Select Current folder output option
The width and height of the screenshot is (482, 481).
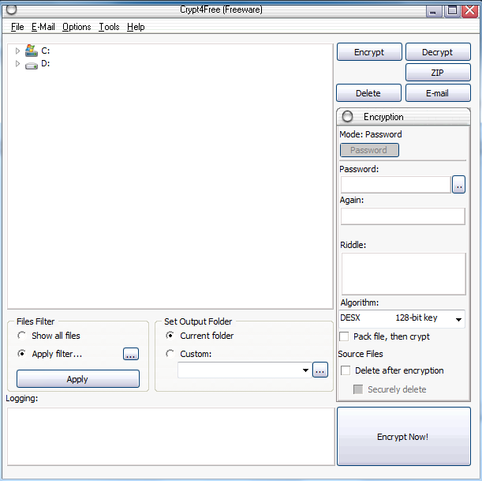(170, 336)
